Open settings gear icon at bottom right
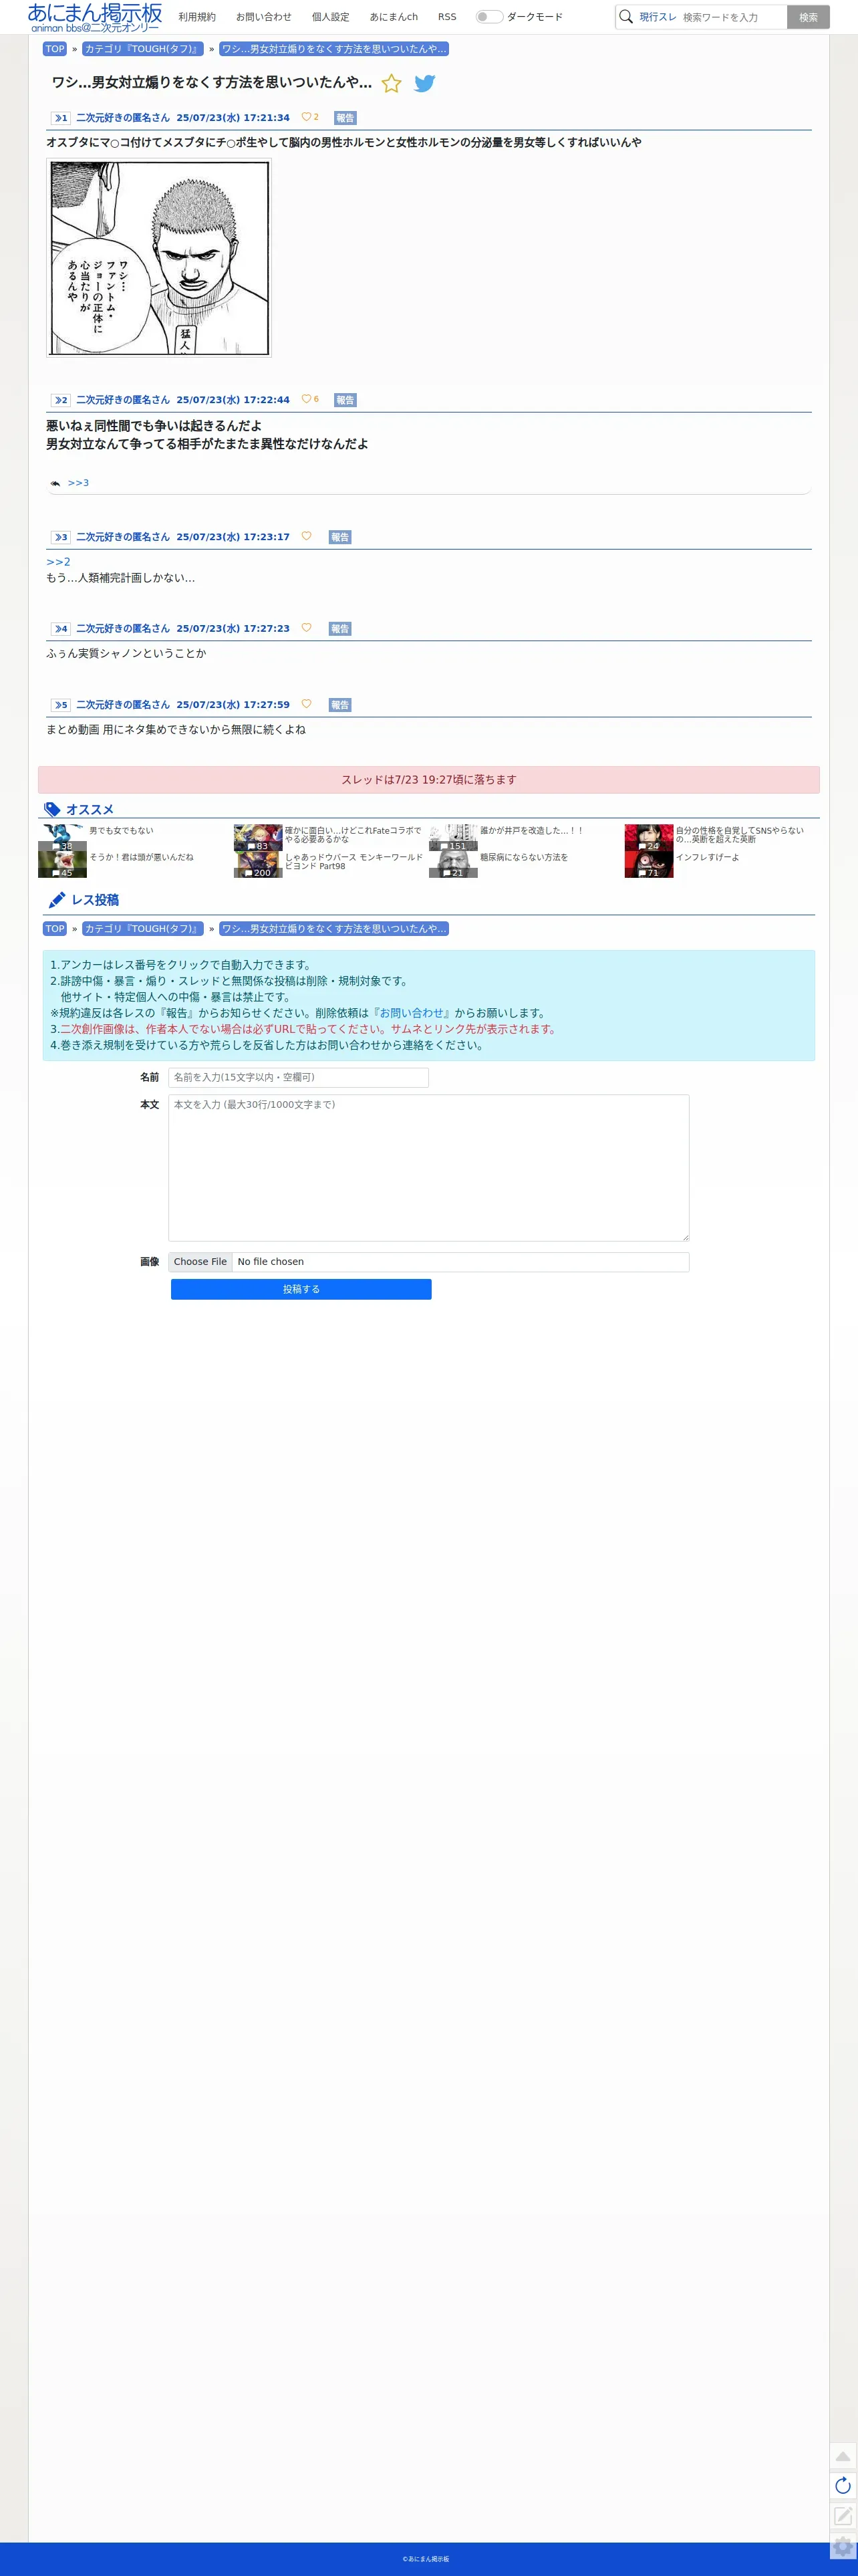The height and width of the screenshot is (2576, 858). (843, 2546)
